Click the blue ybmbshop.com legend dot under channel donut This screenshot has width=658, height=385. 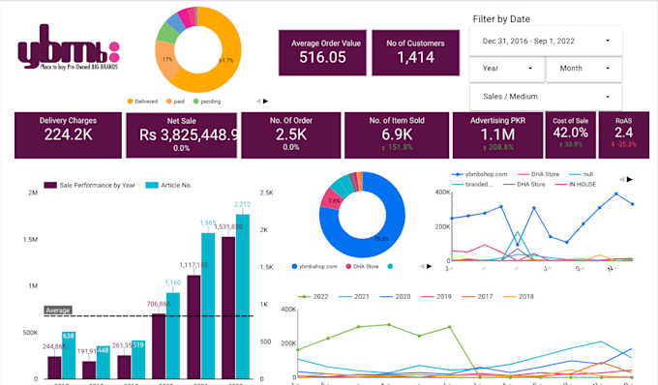pyautogui.click(x=294, y=266)
